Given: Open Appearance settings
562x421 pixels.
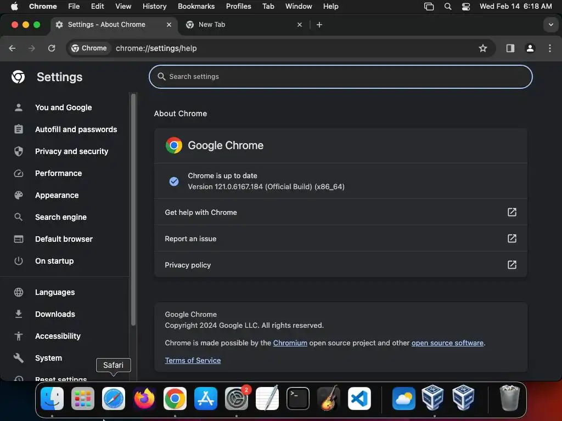Looking at the screenshot, I should click(57, 195).
